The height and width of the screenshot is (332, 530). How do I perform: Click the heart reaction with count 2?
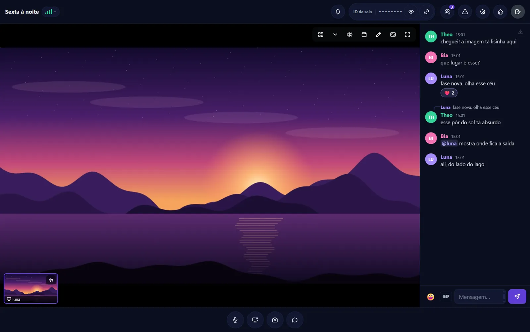click(449, 93)
